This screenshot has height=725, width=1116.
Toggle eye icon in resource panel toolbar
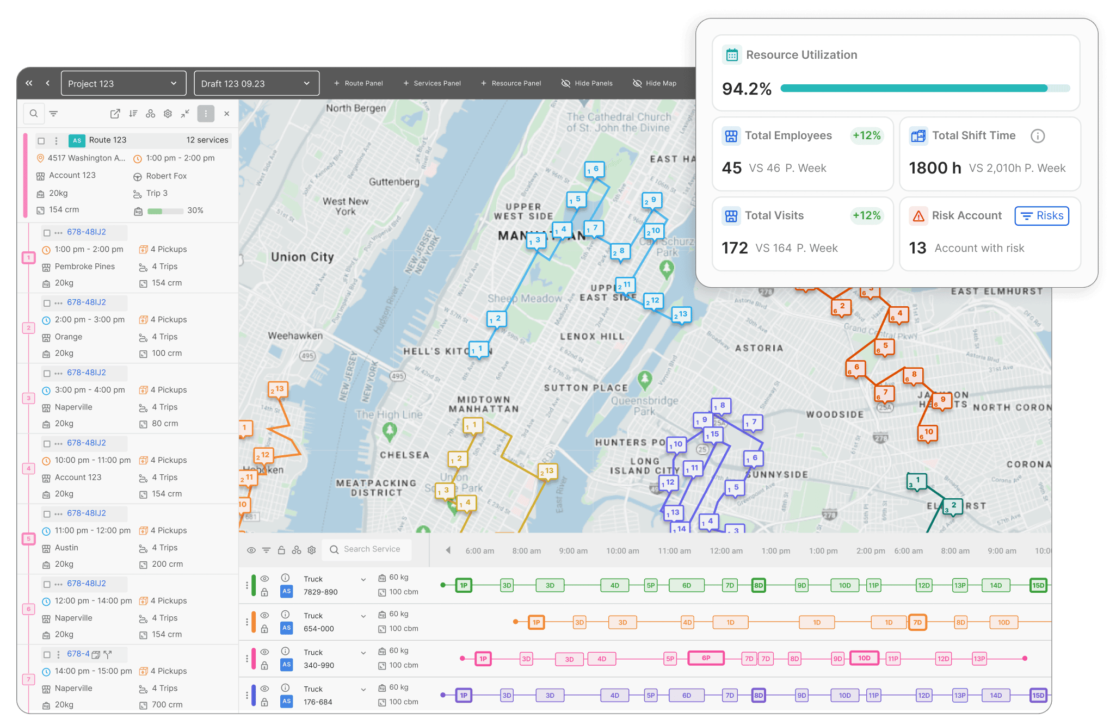(251, 550)
